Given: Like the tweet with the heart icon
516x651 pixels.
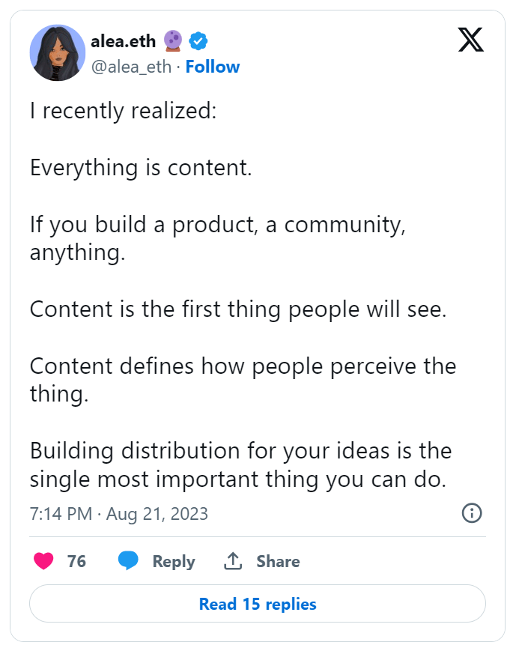Looking at the screenshot, I should [43, 561].
